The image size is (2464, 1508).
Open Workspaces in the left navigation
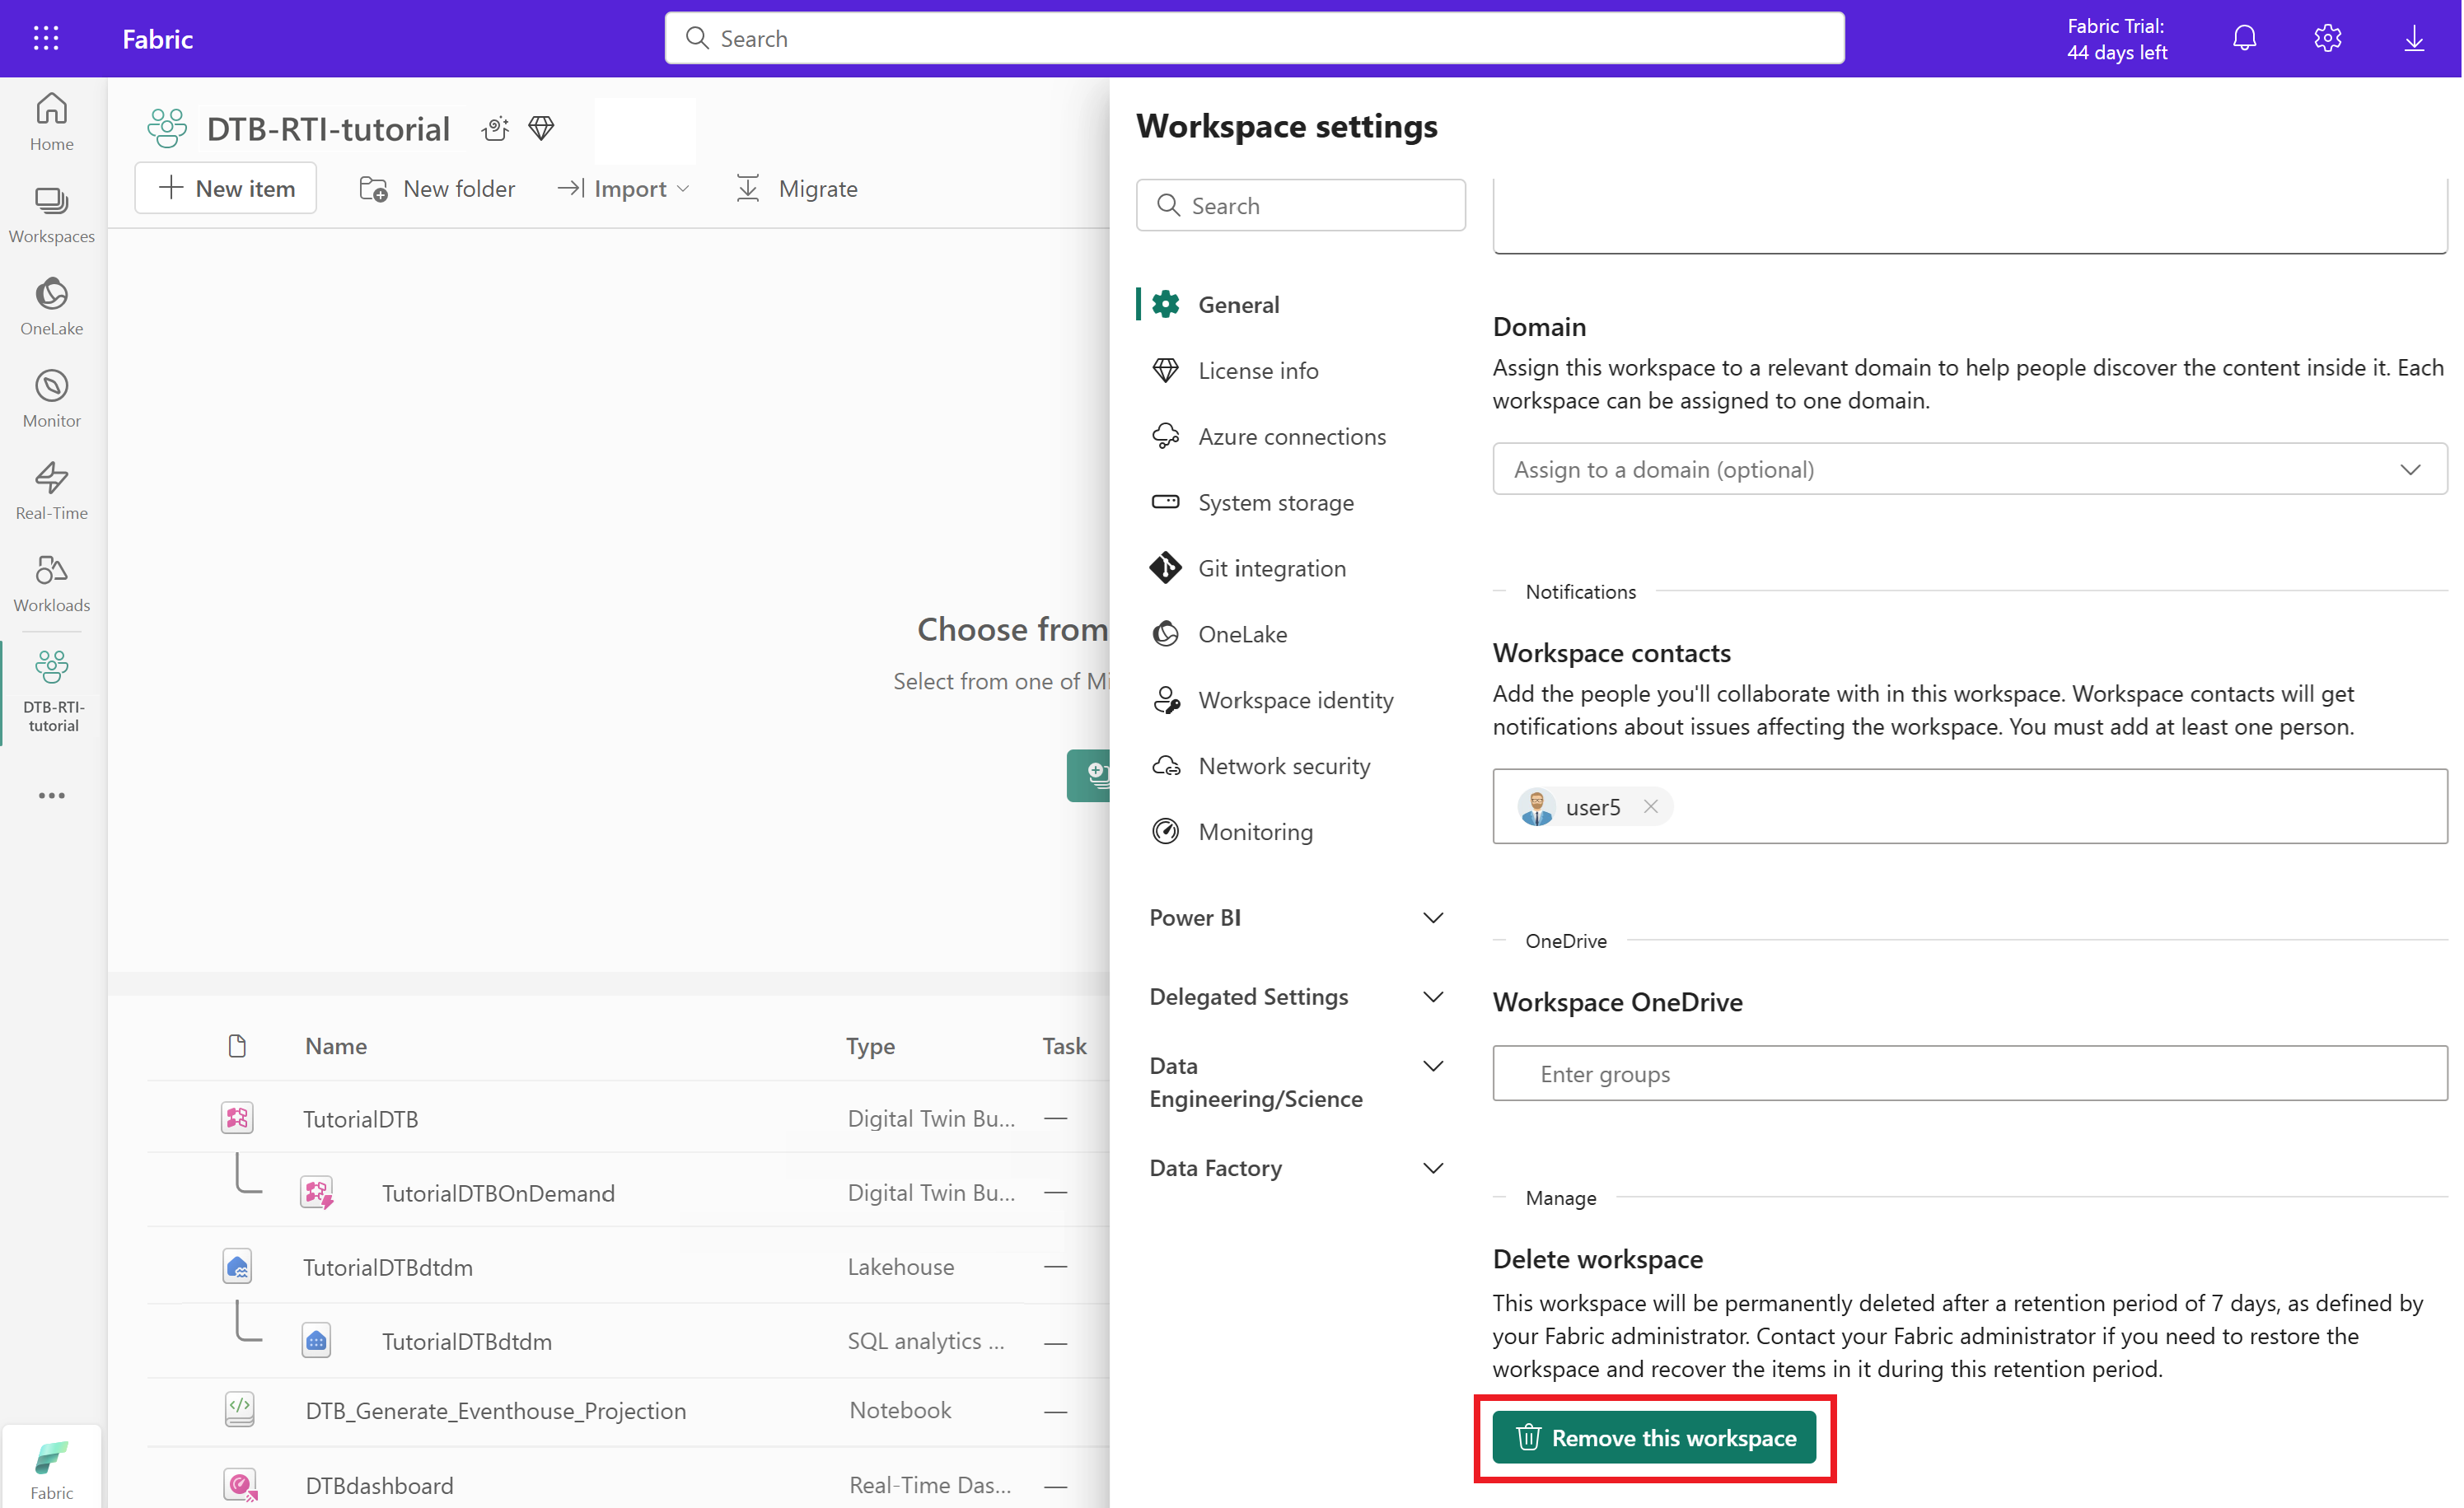click(52, 214)
